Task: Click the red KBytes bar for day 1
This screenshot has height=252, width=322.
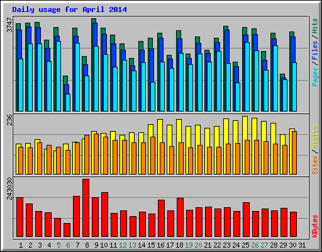Action: click(19, 217)
